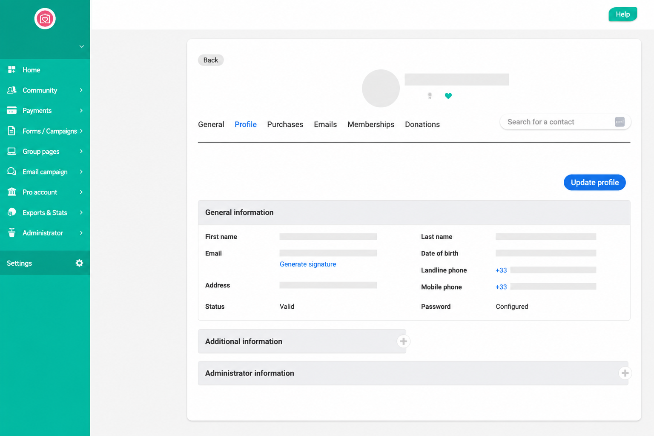Click the Exports & Stats chart icon
The width and height of the screenshot is (654, 436).
point(11,212)
